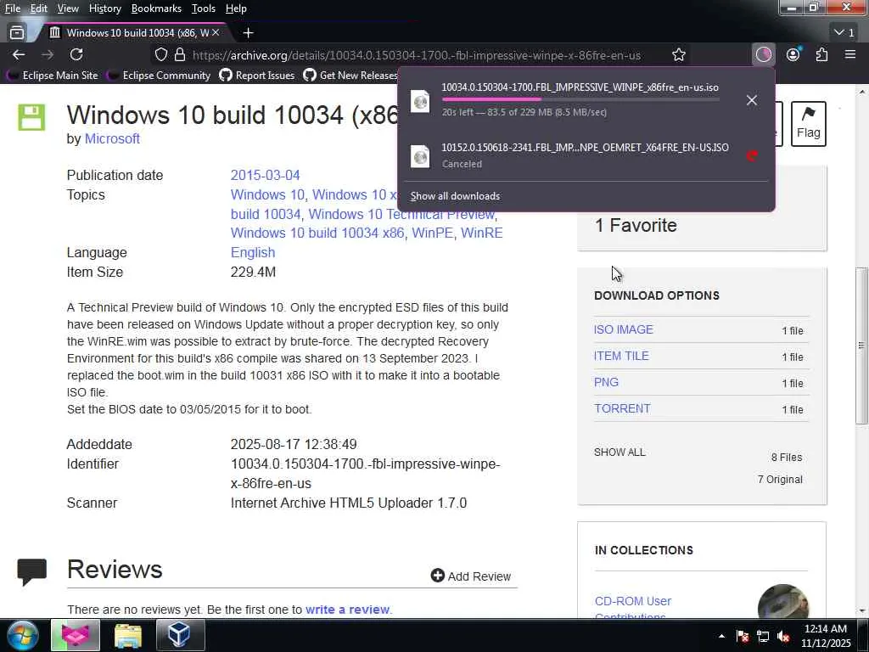The image size is (869, 652).
Task: Open the Bookmarks menu
Action: click(x=156, y=8)
